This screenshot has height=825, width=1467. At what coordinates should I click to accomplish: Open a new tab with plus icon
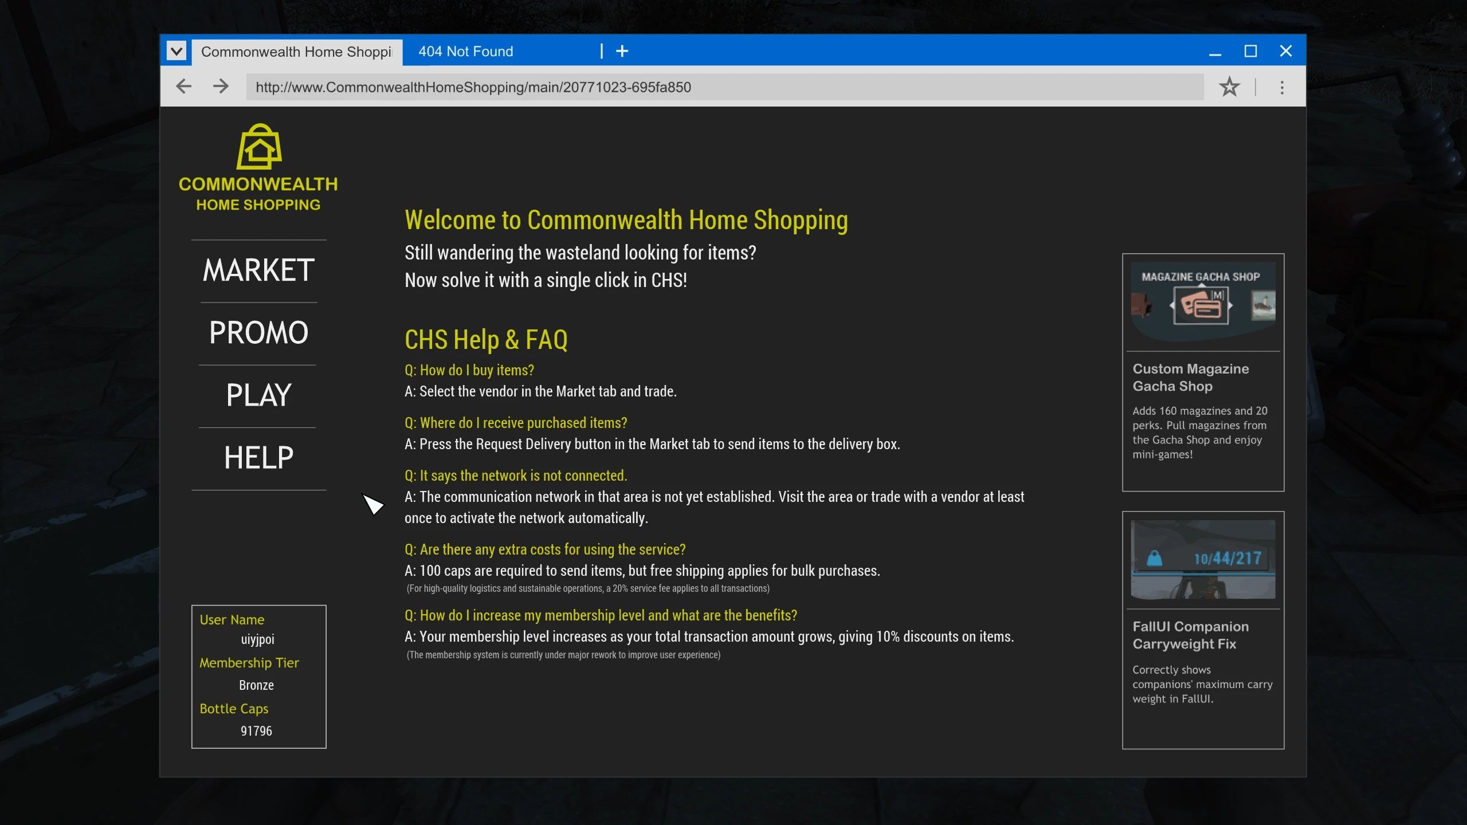622,52
